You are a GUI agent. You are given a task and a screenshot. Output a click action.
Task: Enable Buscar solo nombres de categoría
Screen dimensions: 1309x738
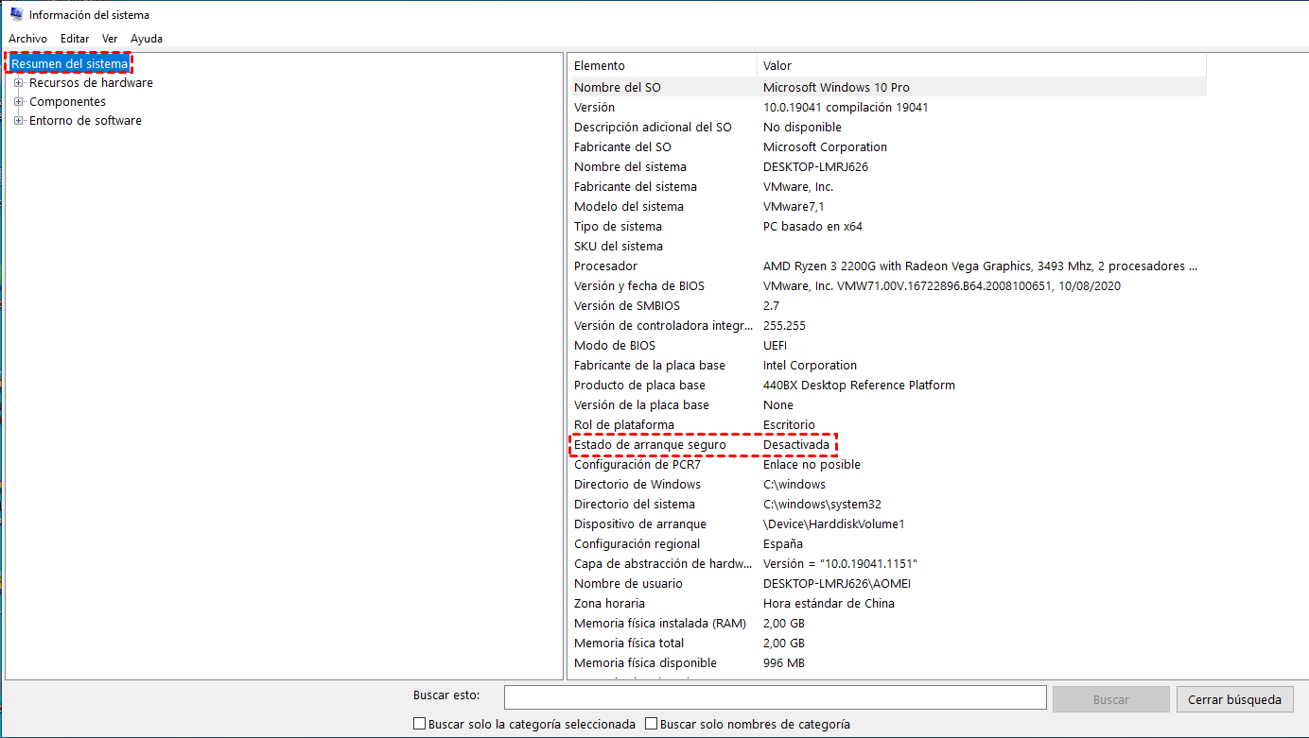coord(651,723)
